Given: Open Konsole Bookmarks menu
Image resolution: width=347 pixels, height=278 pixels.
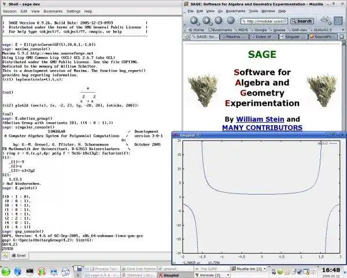Looking at the screenshot, I should (53, 12).
